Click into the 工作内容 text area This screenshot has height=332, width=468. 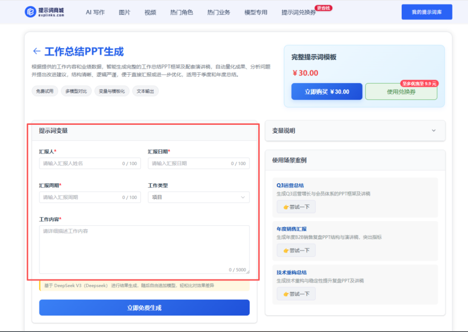point(144,249)
